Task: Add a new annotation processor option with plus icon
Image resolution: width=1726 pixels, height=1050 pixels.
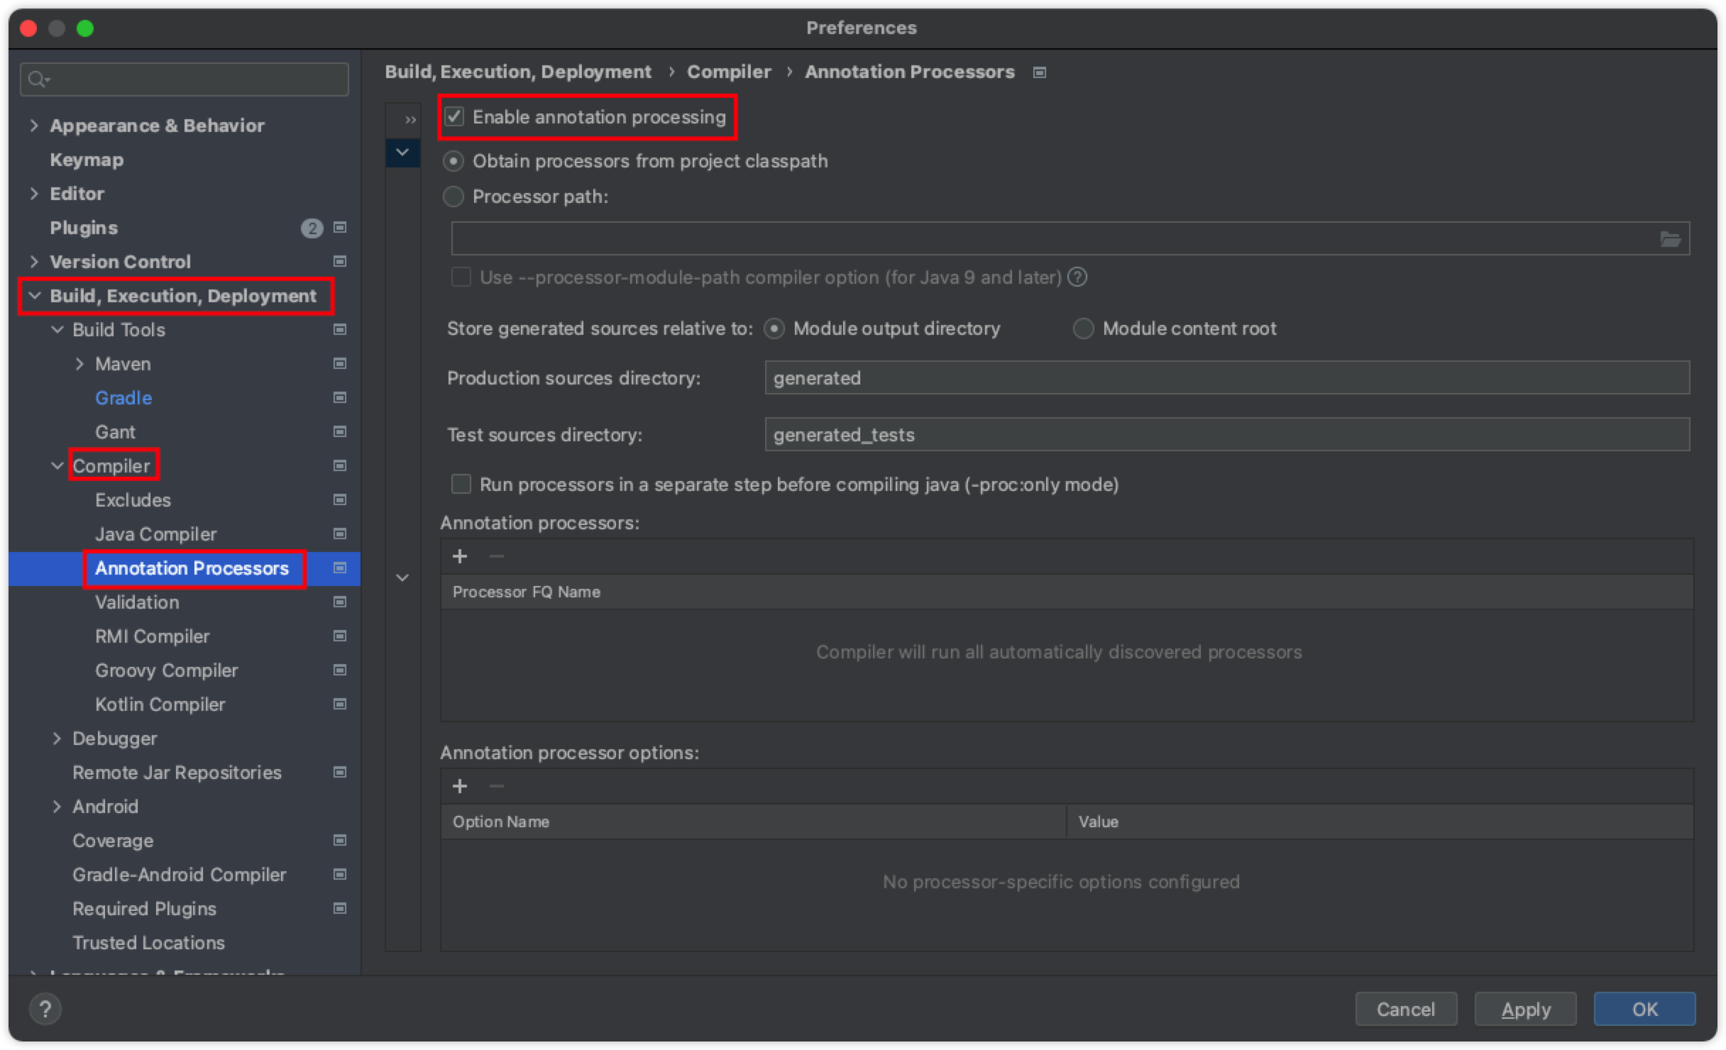Action: click(460, 786)
